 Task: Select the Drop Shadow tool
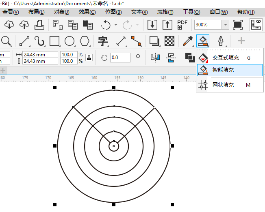154,41
